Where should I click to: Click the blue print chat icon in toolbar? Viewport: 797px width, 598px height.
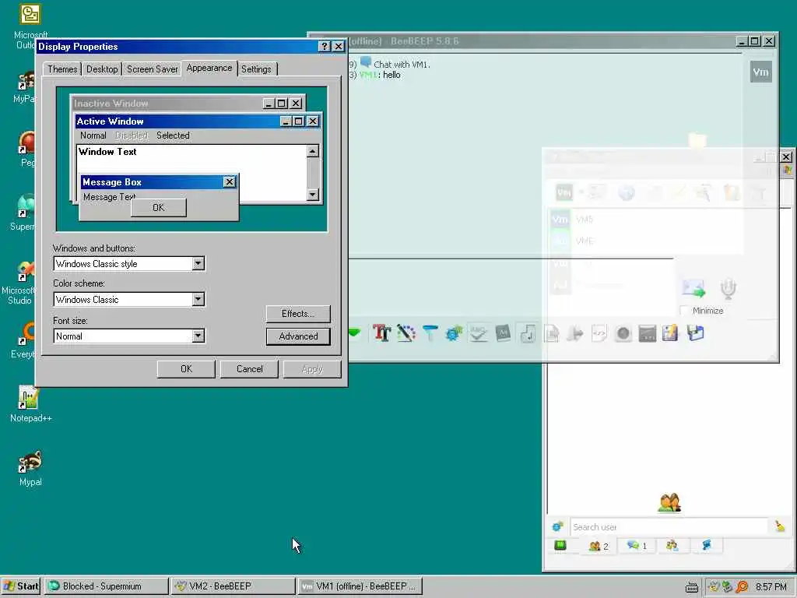pos(695,333)
